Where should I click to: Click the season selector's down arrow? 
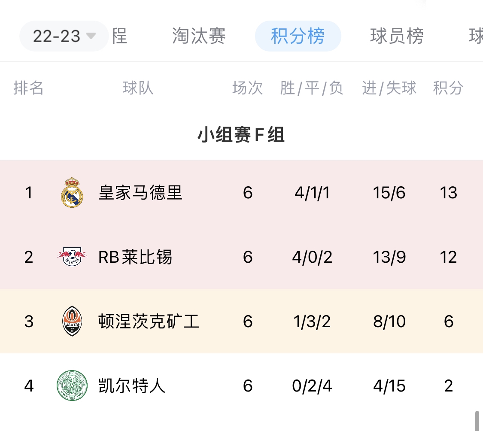pos(91,36)
